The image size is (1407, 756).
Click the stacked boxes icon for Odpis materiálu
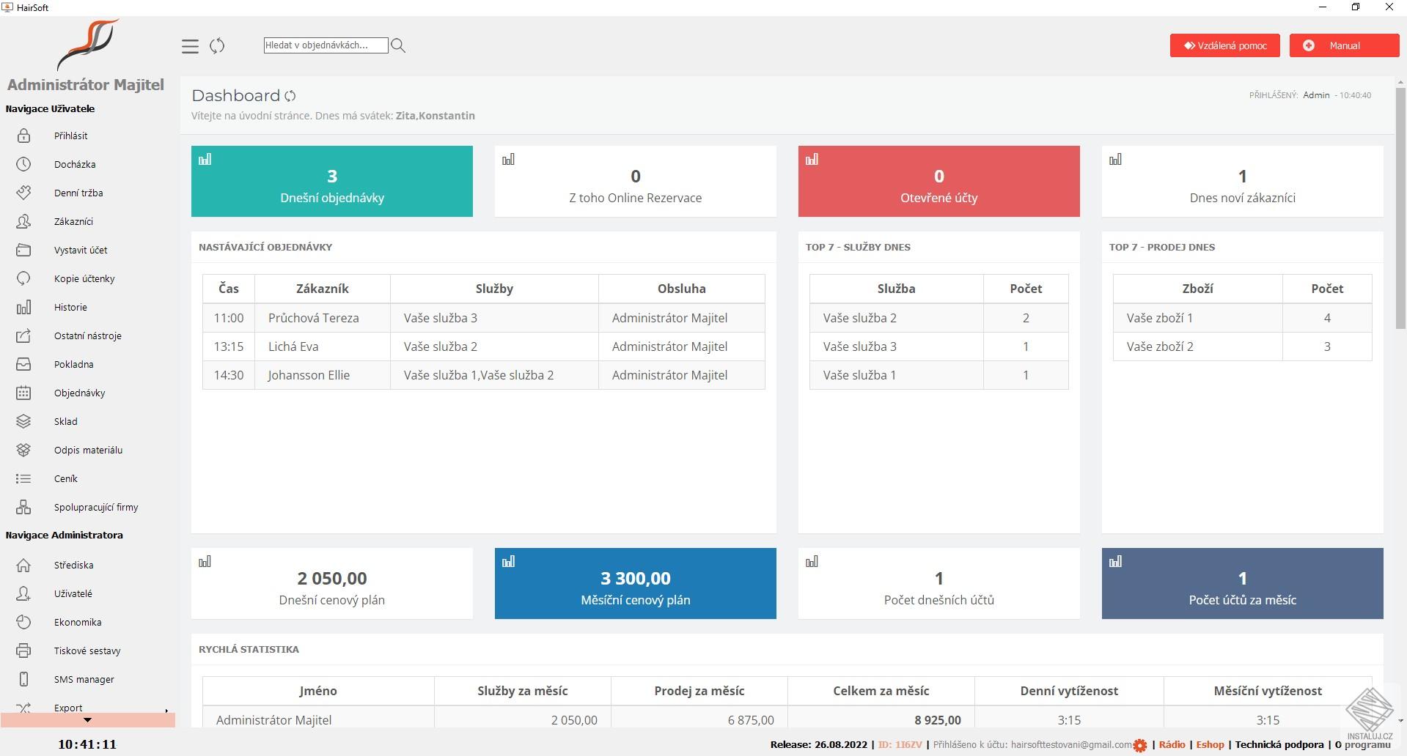click(x=23, y=450)
